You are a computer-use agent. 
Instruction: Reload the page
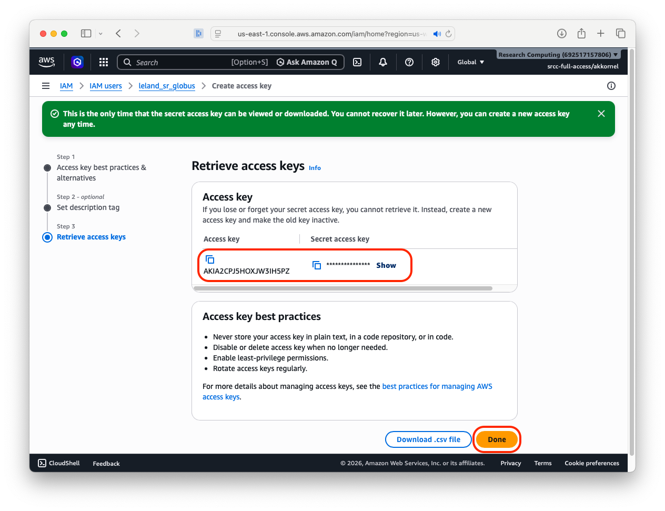pyautogui.click(x=448, y=34)
